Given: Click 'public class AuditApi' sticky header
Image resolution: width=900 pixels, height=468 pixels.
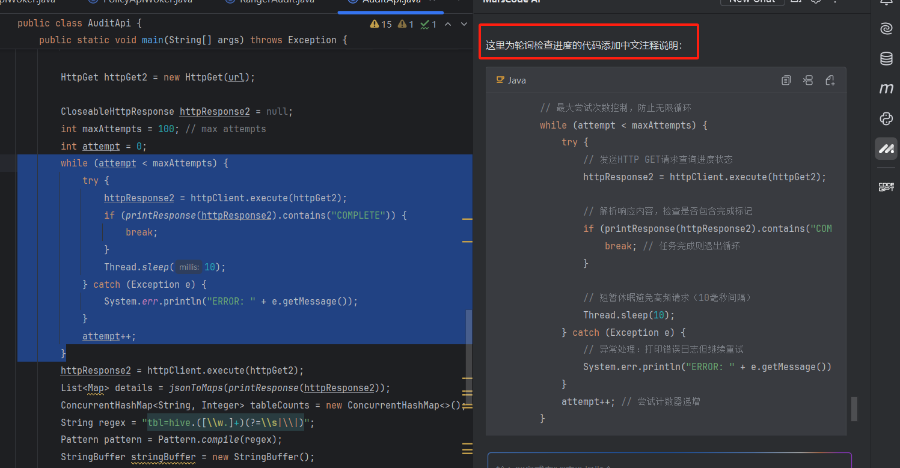Looking at the screenshot, I should pyautogui.click(x=79, y=23).
